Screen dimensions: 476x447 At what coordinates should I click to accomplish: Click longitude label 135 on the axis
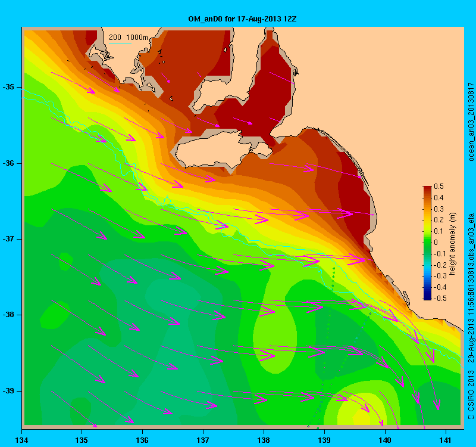tap(82, 440)
